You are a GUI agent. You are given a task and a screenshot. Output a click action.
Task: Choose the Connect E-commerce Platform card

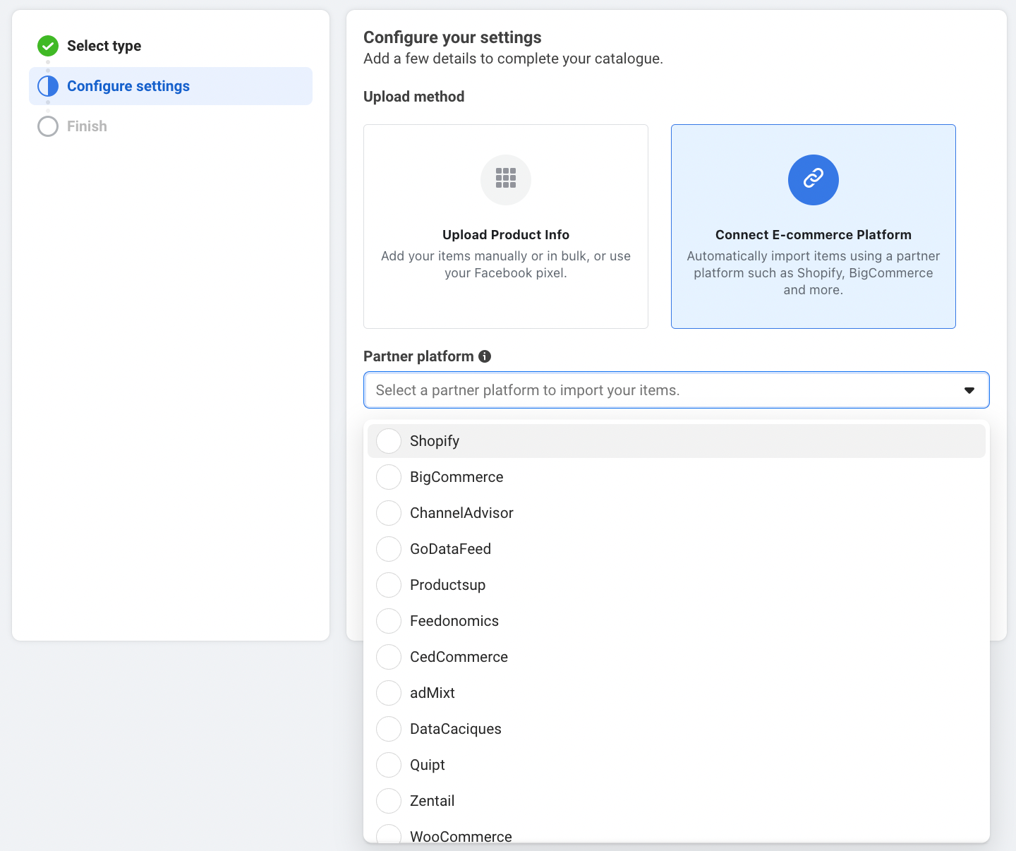click(x=814, y=227)
